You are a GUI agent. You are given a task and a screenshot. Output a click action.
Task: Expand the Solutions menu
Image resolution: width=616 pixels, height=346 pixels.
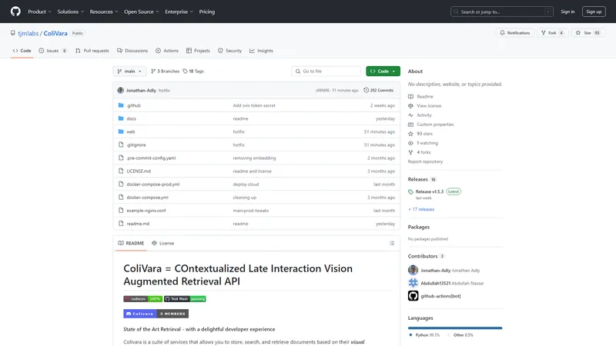pos(70,12)
